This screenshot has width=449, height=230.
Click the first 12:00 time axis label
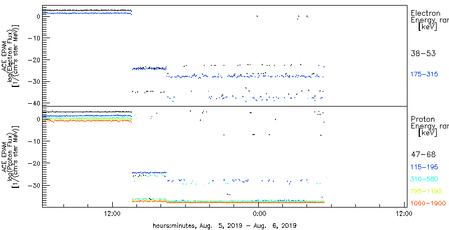[113, 214]
